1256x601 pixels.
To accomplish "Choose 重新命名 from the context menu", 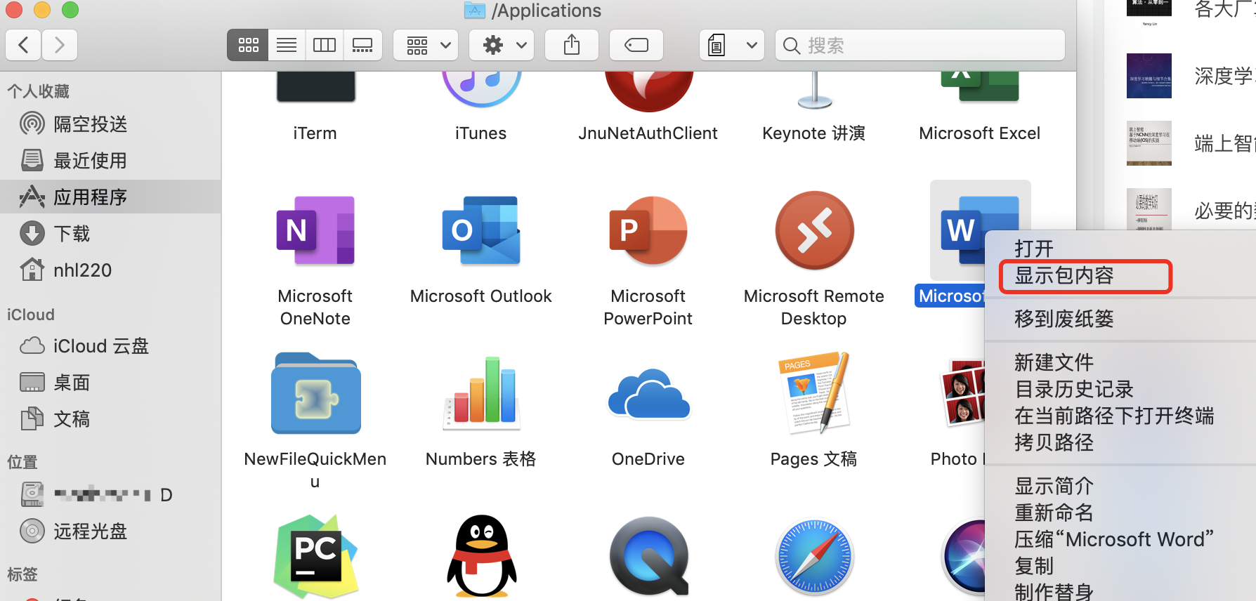I will coord(1120,513).
